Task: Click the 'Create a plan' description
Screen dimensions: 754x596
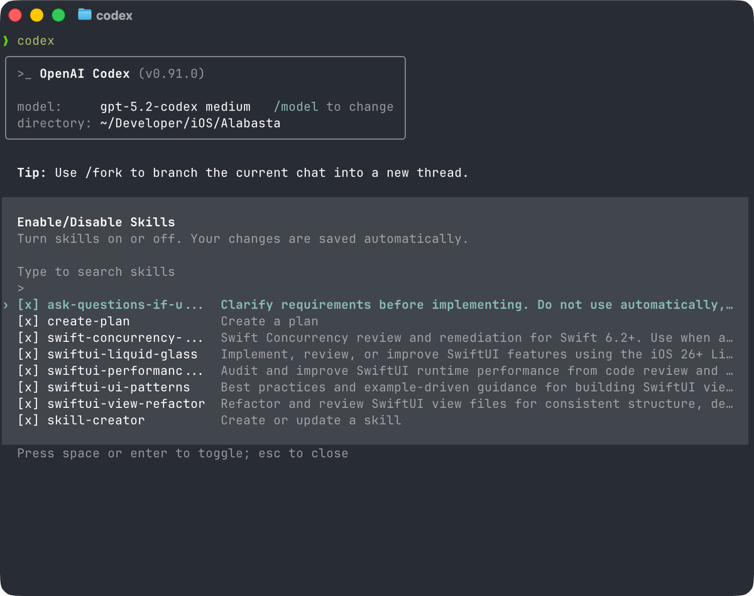Action: [x=270, y=321]
